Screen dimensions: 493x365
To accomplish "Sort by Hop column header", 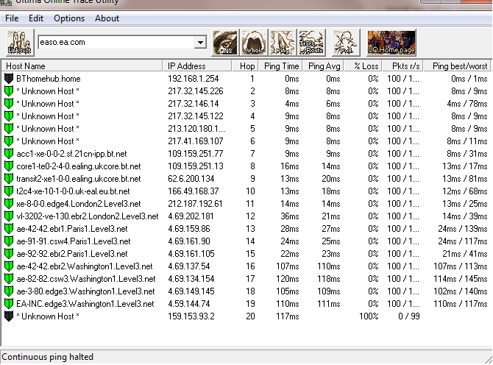I will [x=245, y=66].
